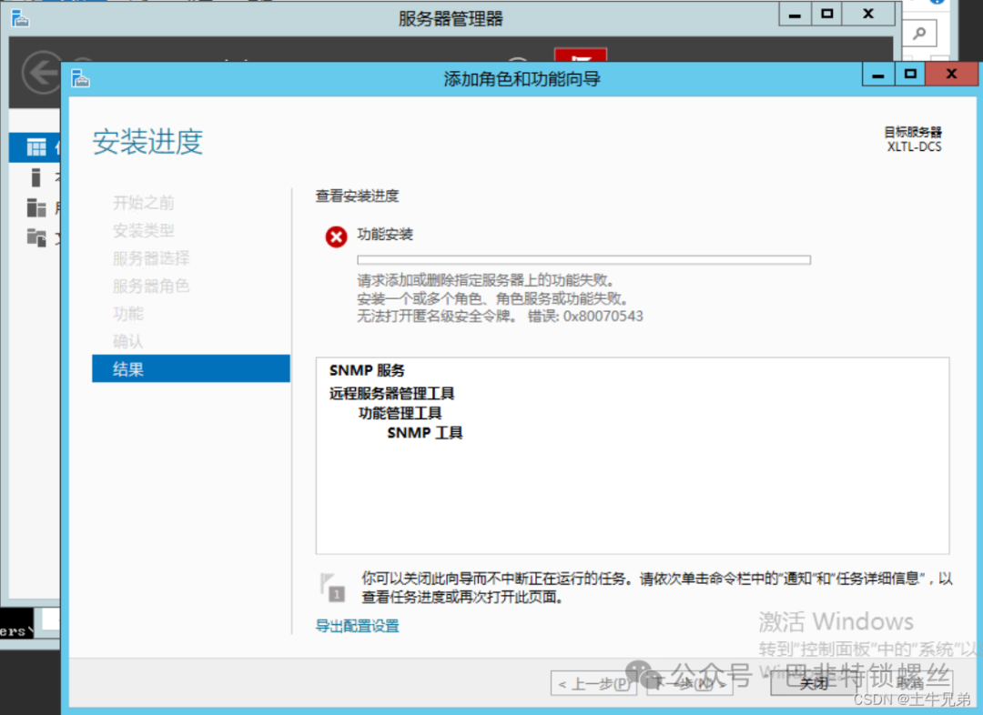Screen dimensions: 983x715
Task: Click the 关闭 button
Action: click(814, 683)
